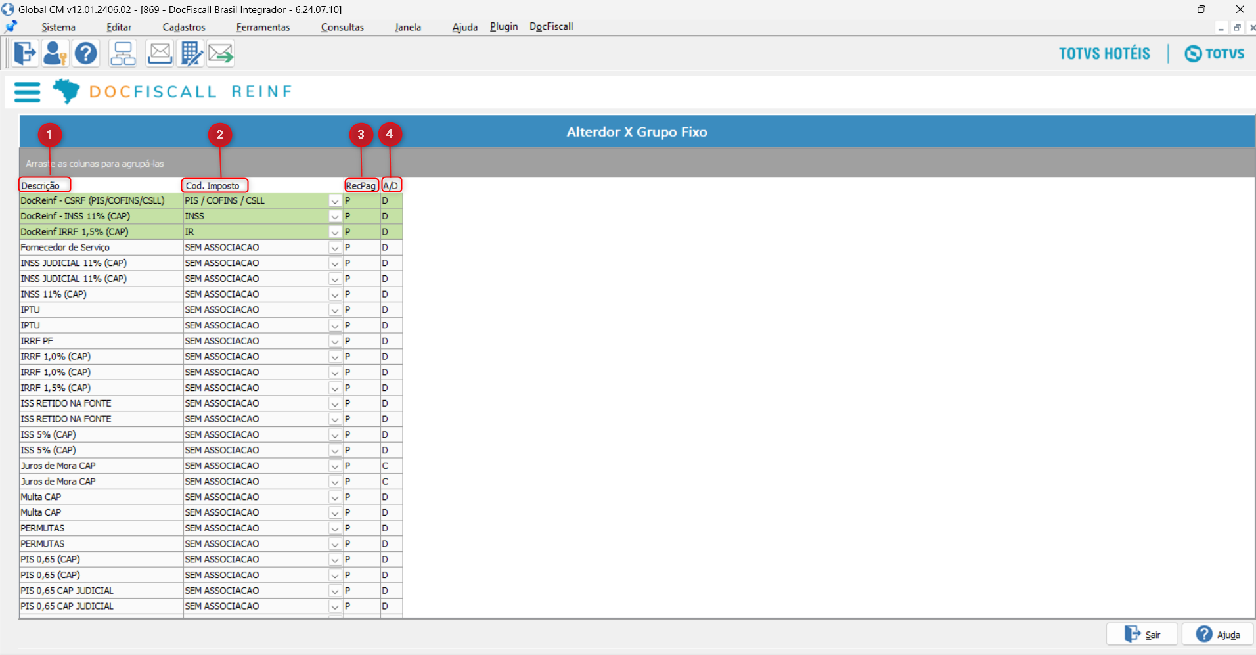Select the IRRF PF description cell
The height and width of the screenshot is (655, 1256).
click(101, 341)
